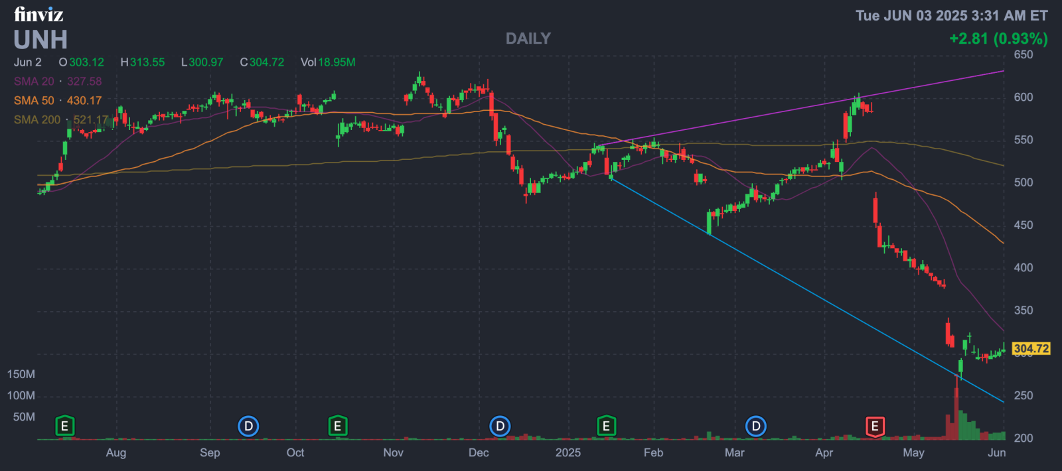Screen dimensions: 1062x471
Task: Click the Aug axis label
Action: tap(116, 452)
